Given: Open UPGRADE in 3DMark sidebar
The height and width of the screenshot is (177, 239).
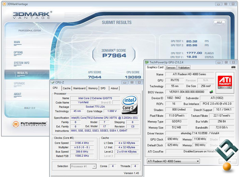Looking at the screenshot, I should click(19, 84).
